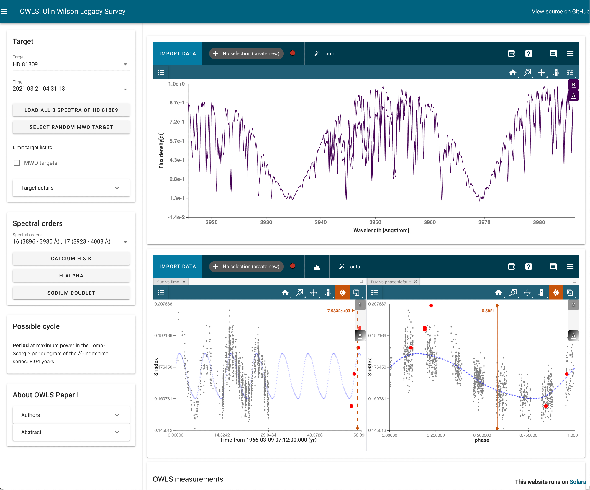Toggle layer A in spectrum viewer

pyautogui.click(x=573, y=96)
